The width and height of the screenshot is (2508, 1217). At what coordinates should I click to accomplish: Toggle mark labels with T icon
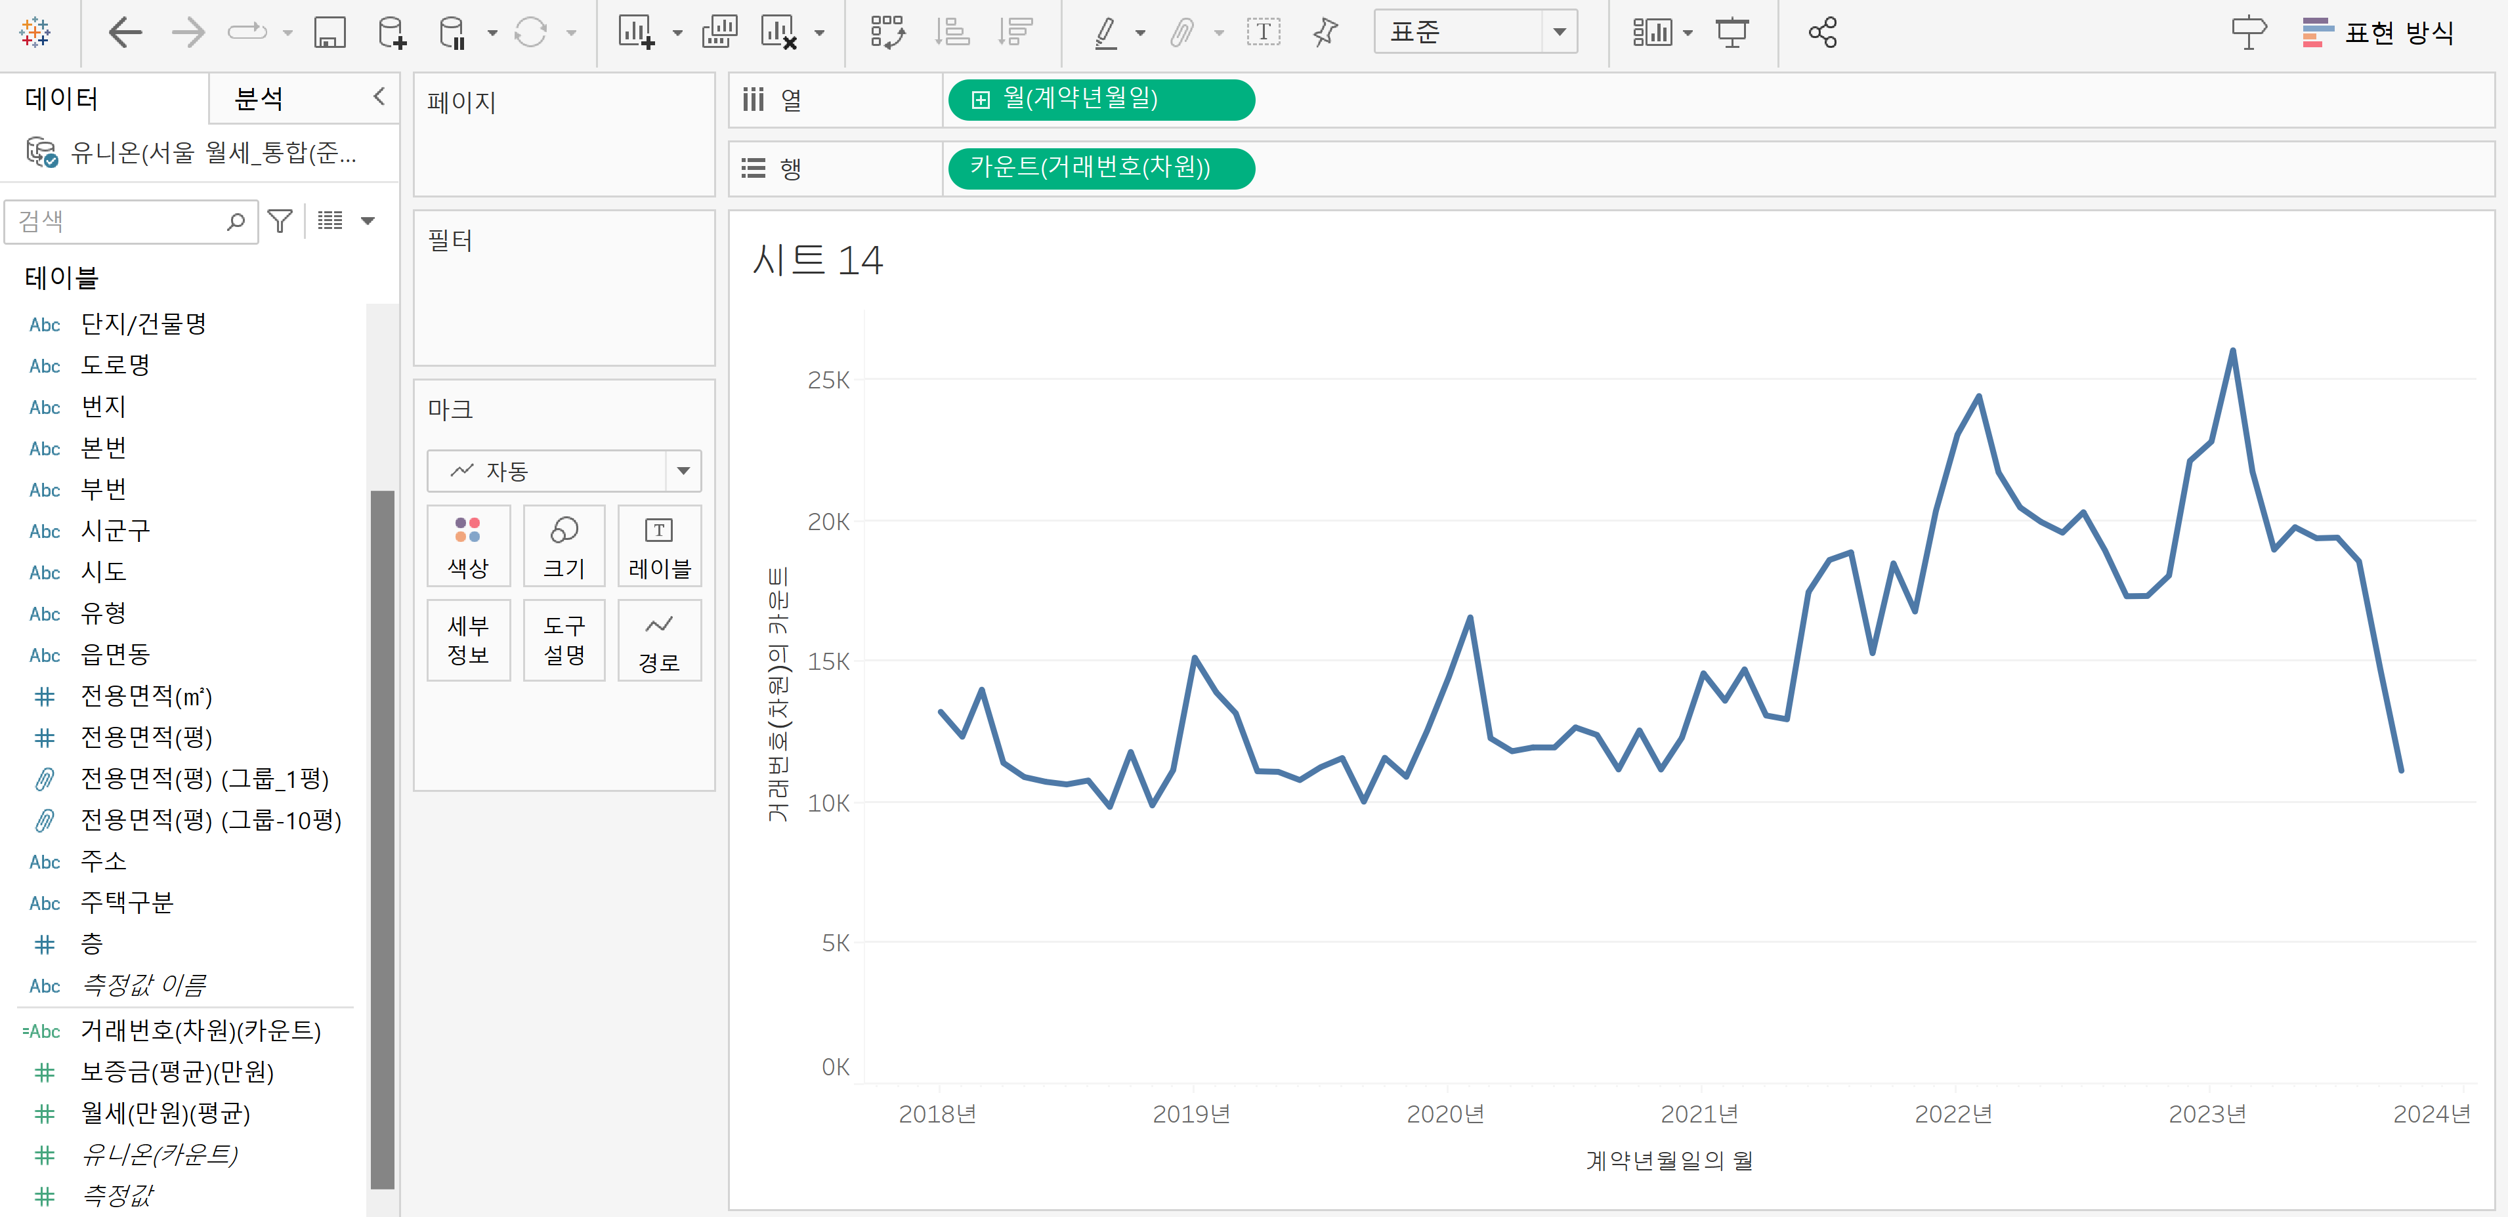tap(1263, 33)
